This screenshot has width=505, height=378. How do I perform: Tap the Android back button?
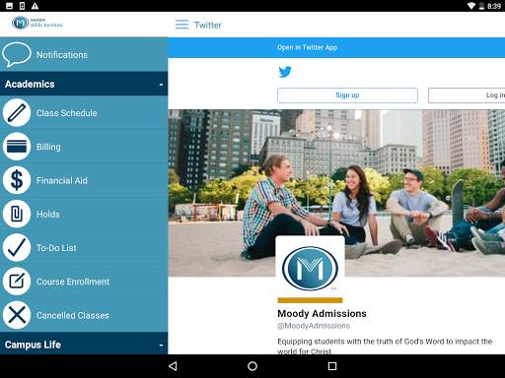[x=173, y=366]
